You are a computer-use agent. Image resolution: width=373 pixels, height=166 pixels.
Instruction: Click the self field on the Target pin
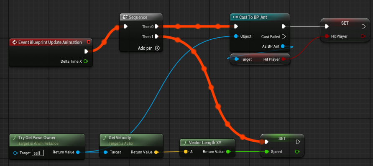pos(38,153)
